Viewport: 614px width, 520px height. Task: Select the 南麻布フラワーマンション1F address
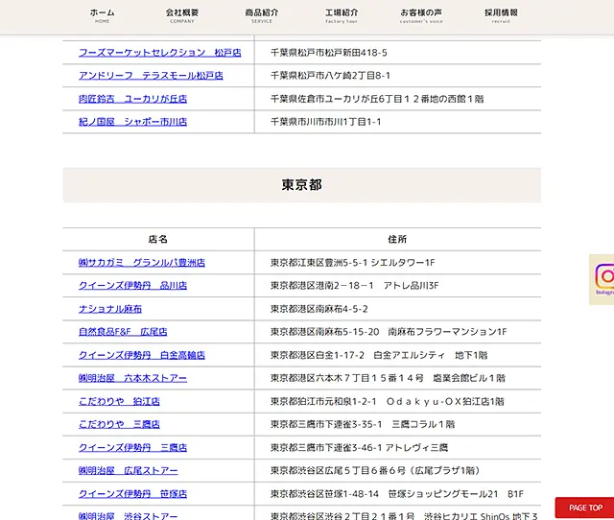[x=389, y=332]
